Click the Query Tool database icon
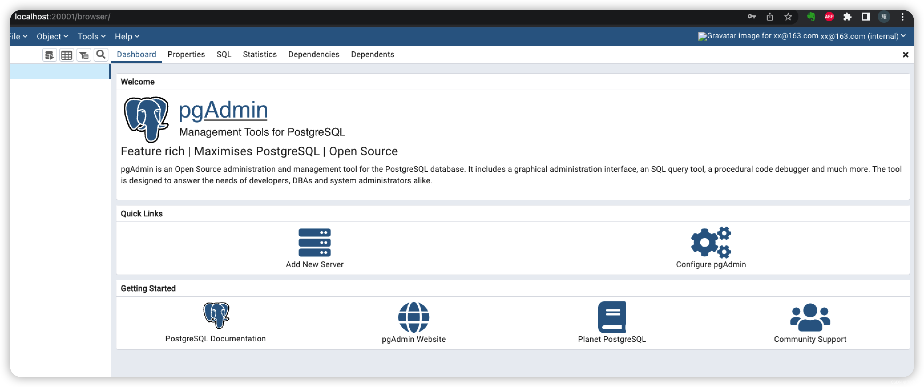924x387 pixels. coord(49,55)
